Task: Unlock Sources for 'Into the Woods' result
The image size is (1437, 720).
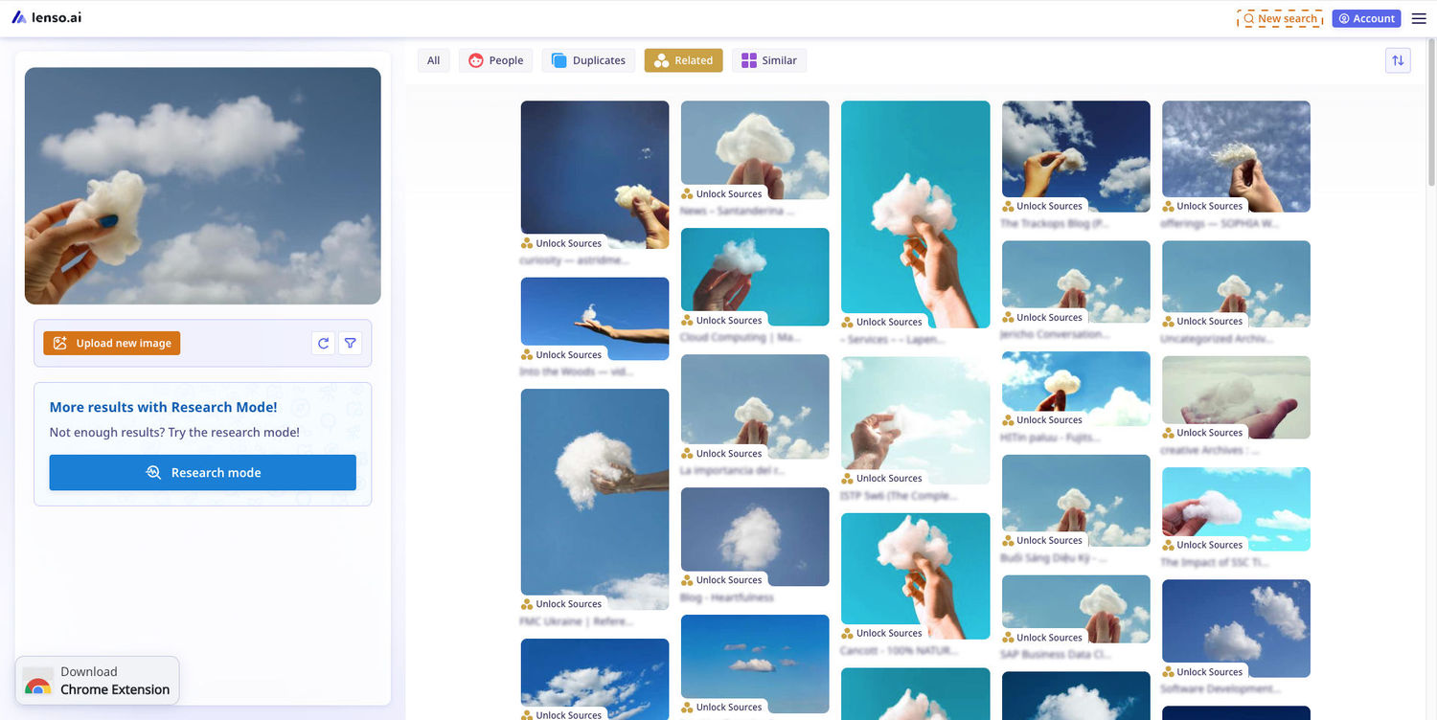Action: click(x=562, y=355)
